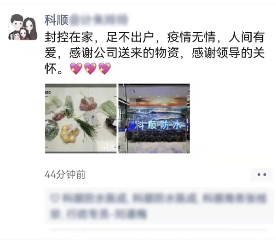Tap the two-dot like/comment button
Viewport: 276px width, 240px height.
261,175
